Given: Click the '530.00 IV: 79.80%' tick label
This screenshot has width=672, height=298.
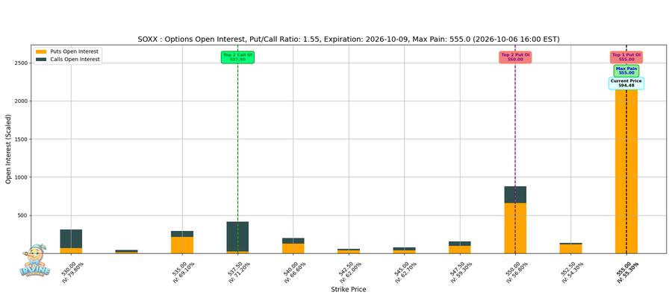Looking at the screenshot, I should (x=72, y=271).
